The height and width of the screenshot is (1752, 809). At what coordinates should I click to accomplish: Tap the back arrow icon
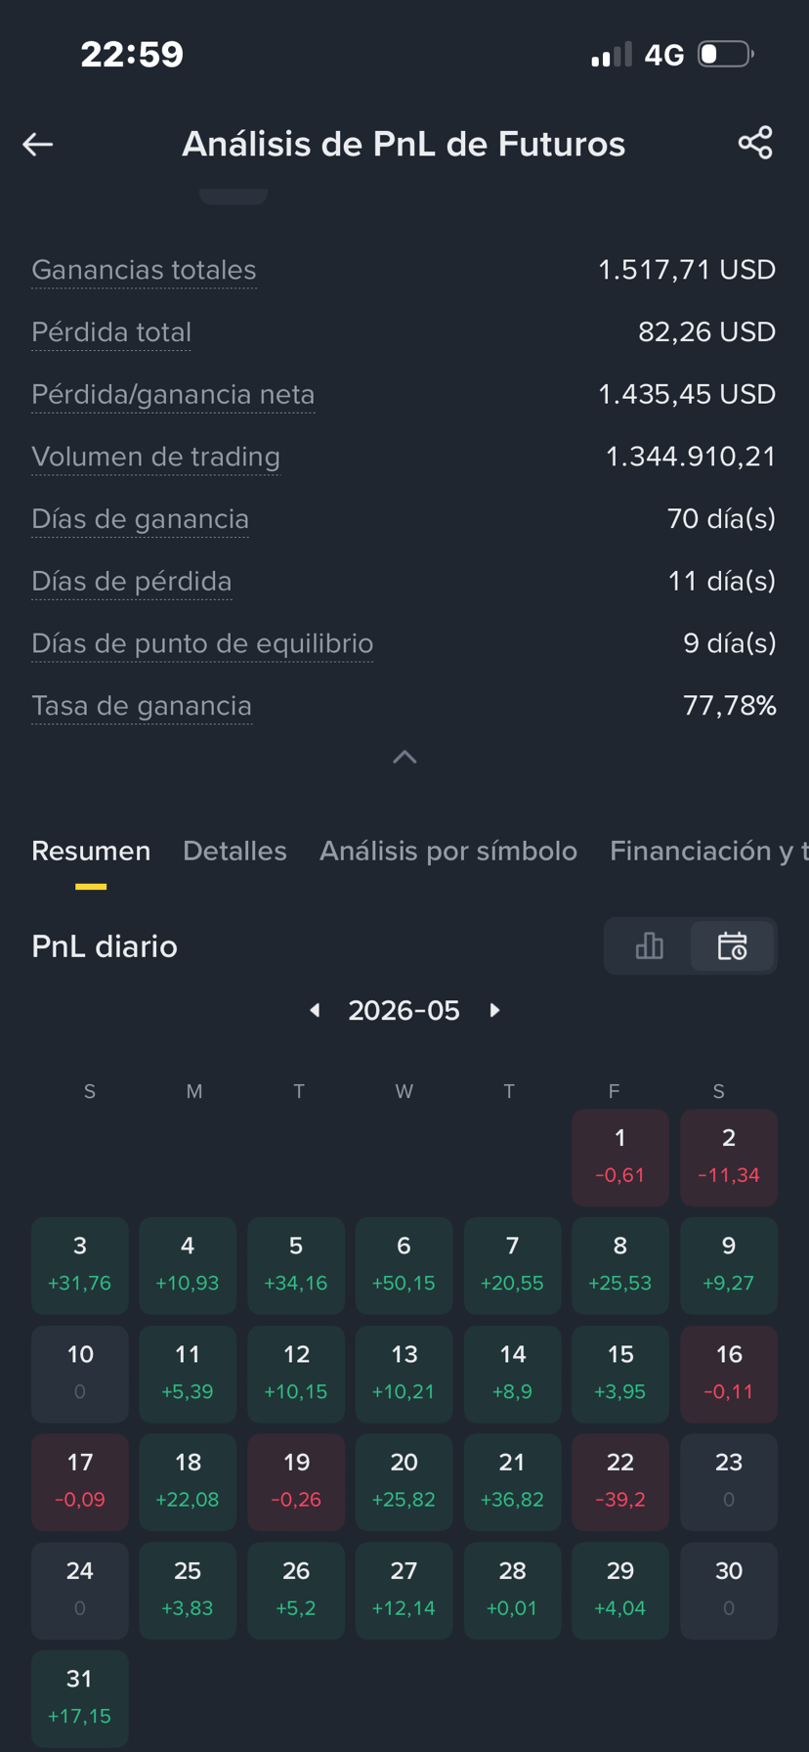tap(38, 145)
